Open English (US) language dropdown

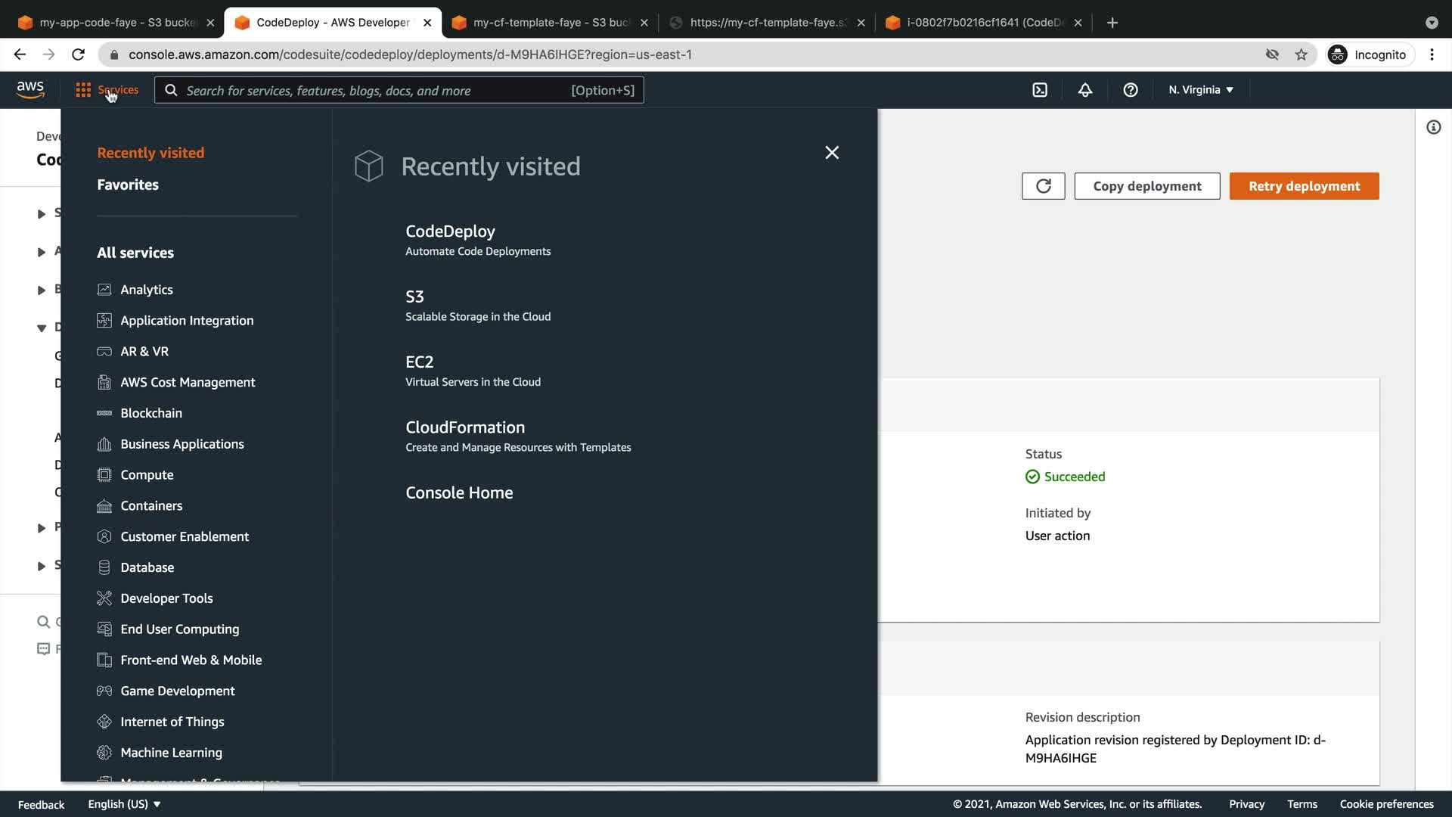[x=124, y=804]
